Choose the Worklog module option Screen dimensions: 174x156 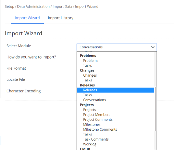[90, 144]
